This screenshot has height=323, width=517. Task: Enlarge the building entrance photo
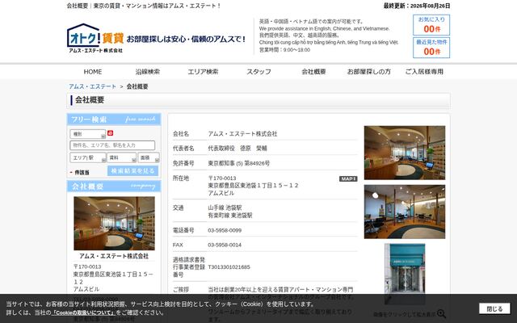pyautogui.click(x=405, y=274)
